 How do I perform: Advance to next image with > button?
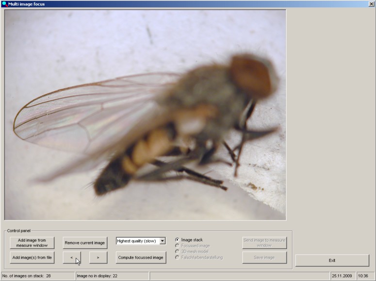98,258
